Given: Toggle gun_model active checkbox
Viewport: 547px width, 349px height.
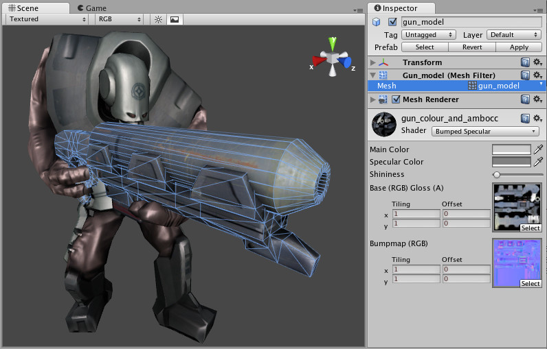Looking at the screenshot, I should point(392,22).
